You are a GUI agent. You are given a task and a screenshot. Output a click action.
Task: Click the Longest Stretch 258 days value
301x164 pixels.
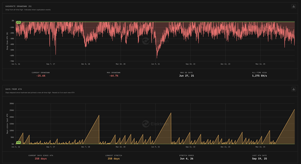pos(114,159)
